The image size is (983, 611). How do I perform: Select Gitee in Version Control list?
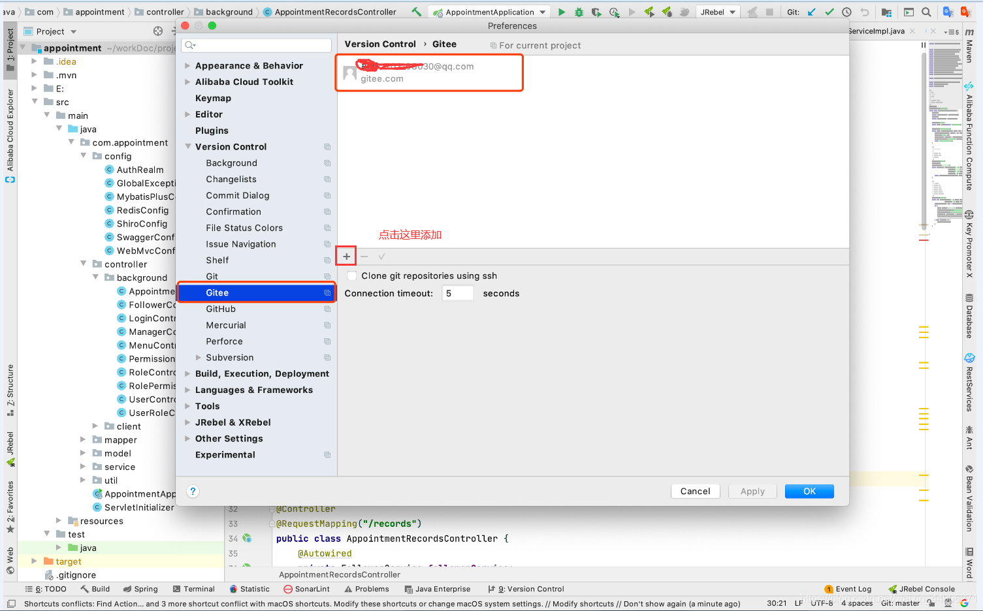256,293
